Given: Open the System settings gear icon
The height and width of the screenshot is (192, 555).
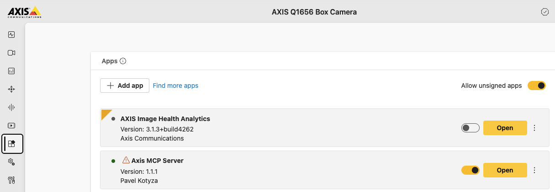Looking at the screenshot, I should [12, 162].
